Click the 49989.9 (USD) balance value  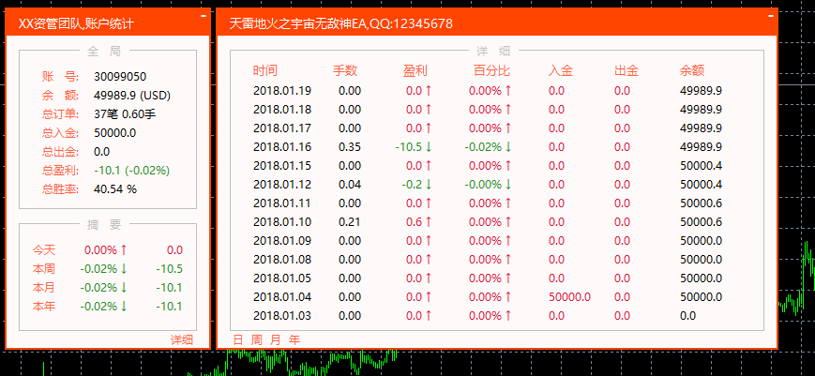[132, 96]
